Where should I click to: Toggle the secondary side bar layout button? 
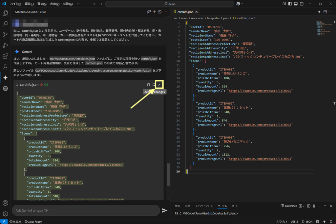pyautogui.click(x=302, y=4)
